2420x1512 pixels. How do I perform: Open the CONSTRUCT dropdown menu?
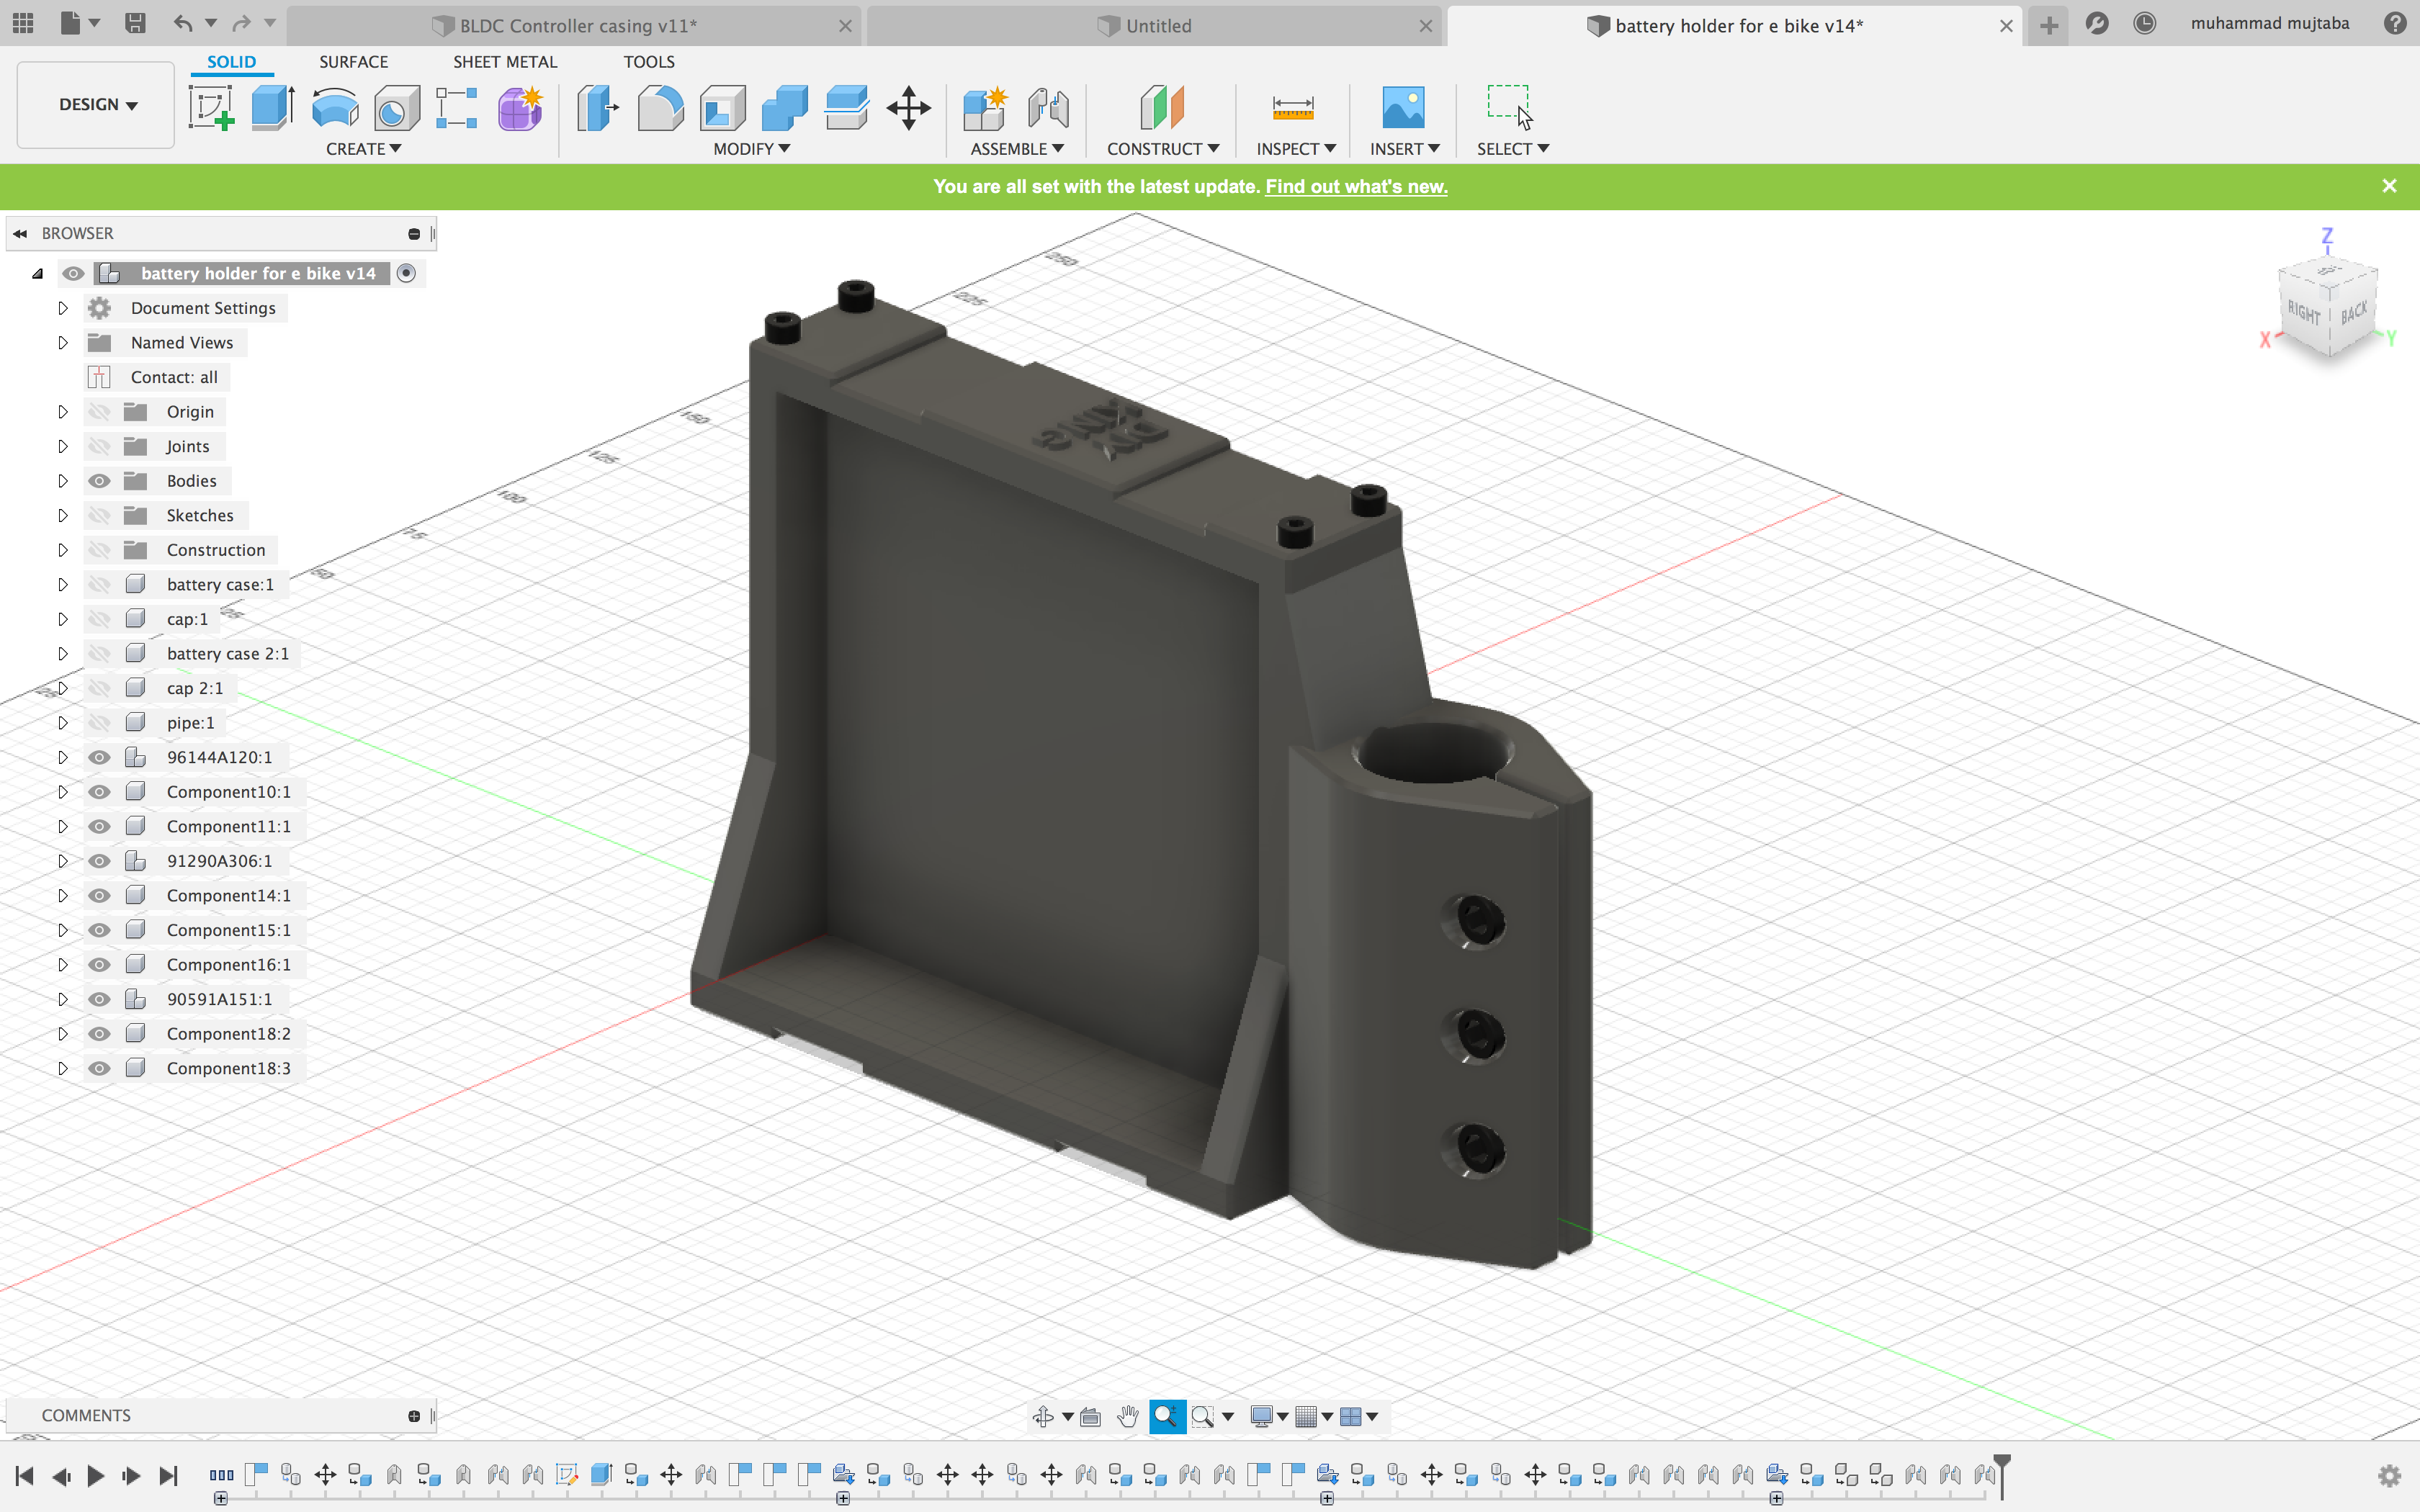(x=1162, y=149)
